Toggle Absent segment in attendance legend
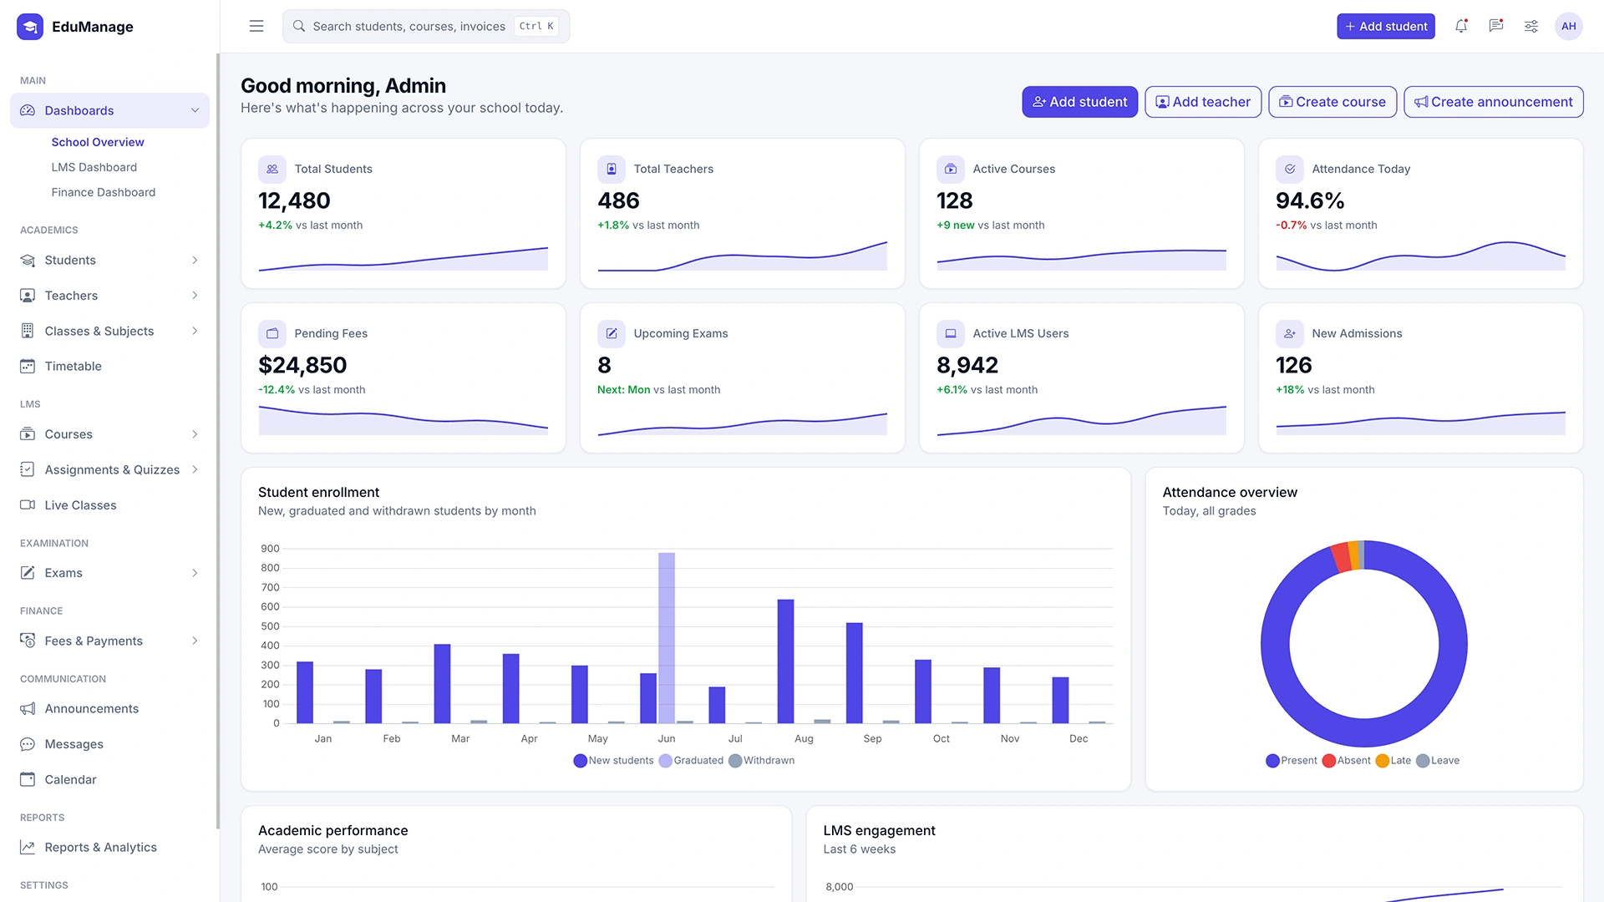 point(1346,761)
